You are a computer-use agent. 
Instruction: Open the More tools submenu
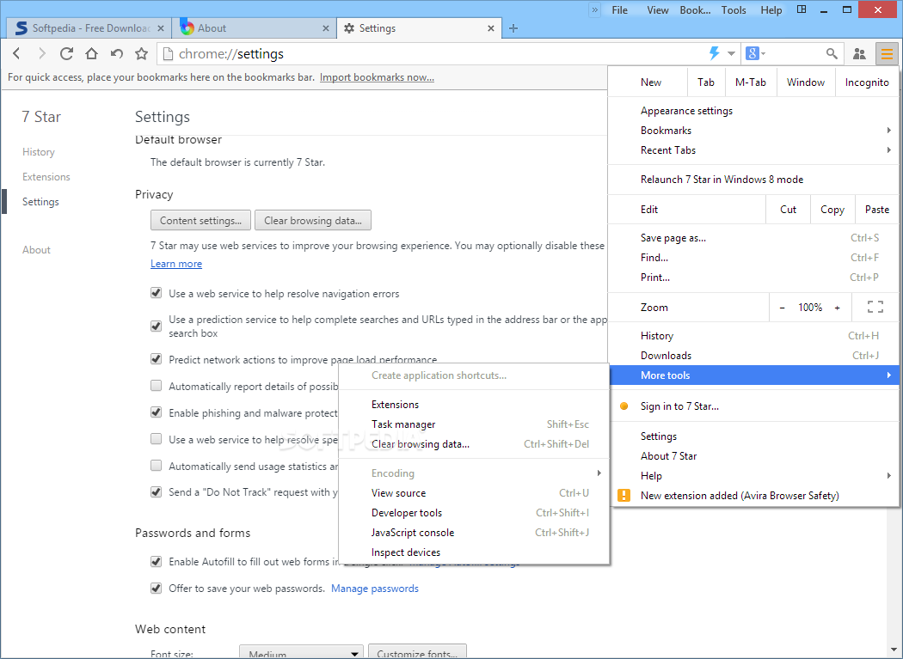[753, 375]
